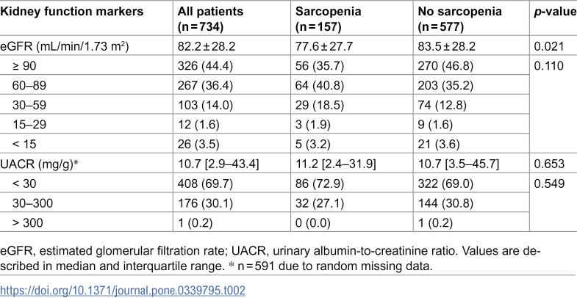
Task: Select the p-value column header
Action: tap(555, 12)
